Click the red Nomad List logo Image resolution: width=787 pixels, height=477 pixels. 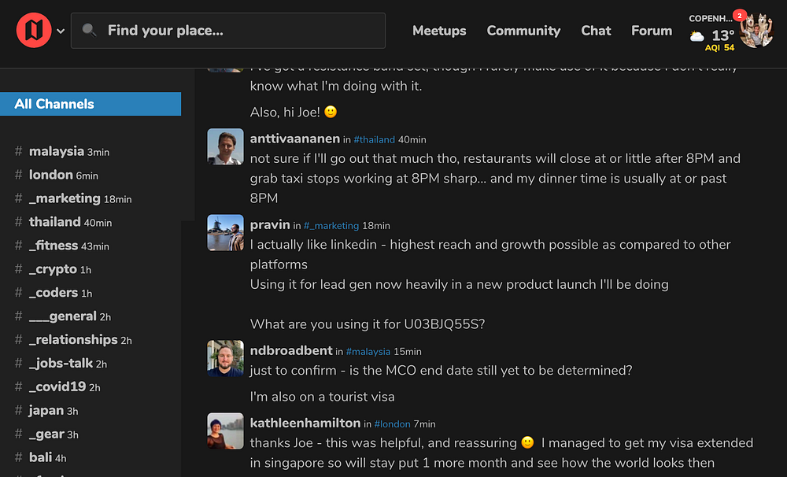pos(33,31)
